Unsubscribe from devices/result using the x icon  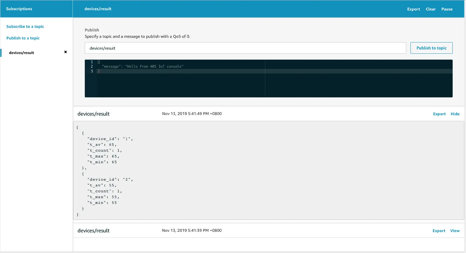65,52
